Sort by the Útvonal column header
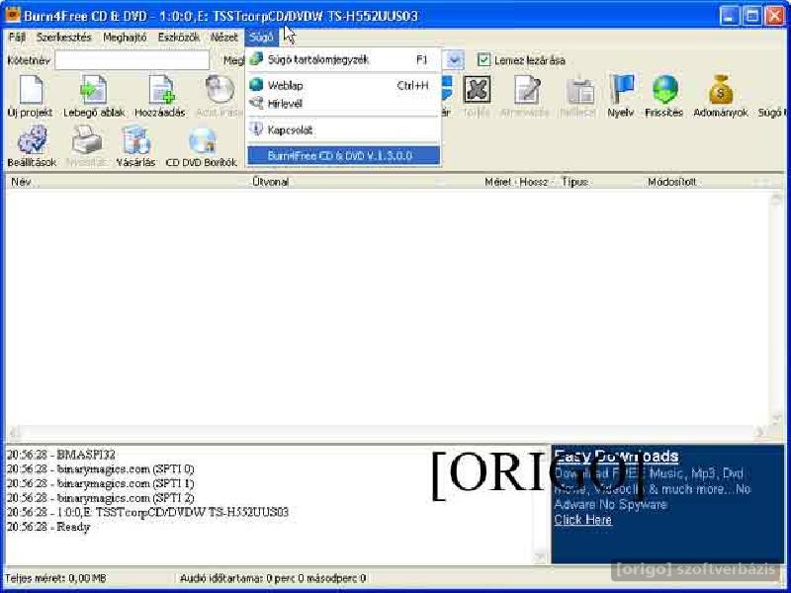Image resolution: width=791 pixels, height=593 pixels. click(x=270, y=182)
